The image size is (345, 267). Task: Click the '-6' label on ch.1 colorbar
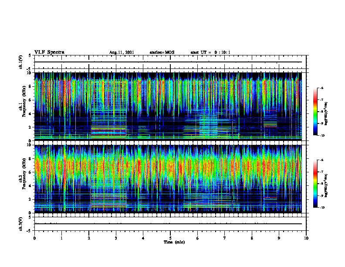[x=321, y=88]
